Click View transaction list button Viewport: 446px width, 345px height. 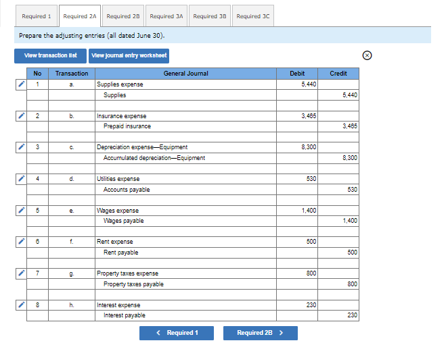point(50,56)
